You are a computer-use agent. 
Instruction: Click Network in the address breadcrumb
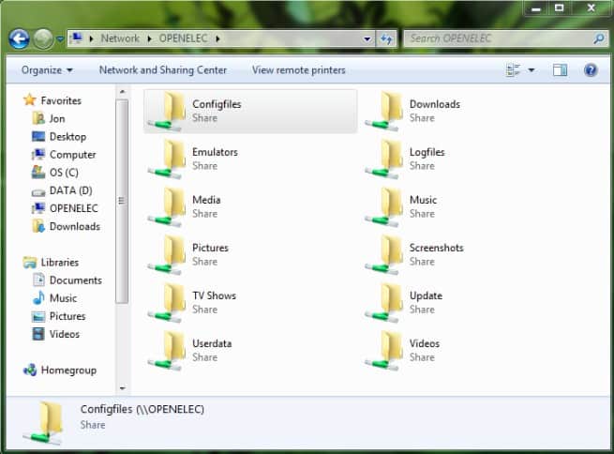point(120,38)
